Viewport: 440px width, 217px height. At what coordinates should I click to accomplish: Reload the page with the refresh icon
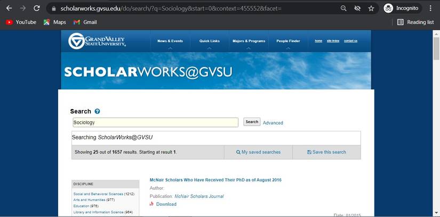[x=36, y=9]
